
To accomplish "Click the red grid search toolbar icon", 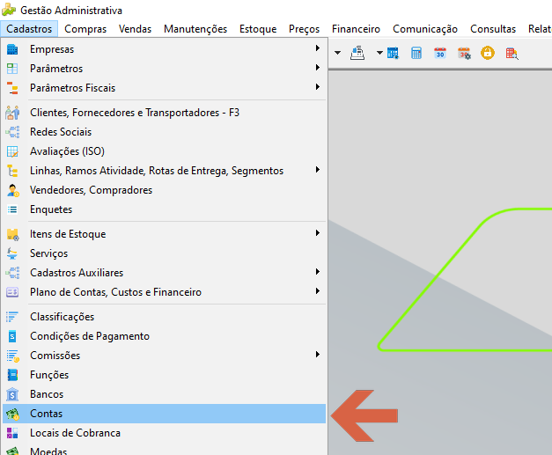I will 512,54.
